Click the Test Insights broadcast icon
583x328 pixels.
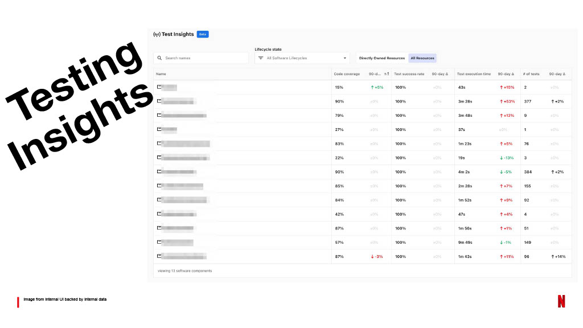[157, 35]
